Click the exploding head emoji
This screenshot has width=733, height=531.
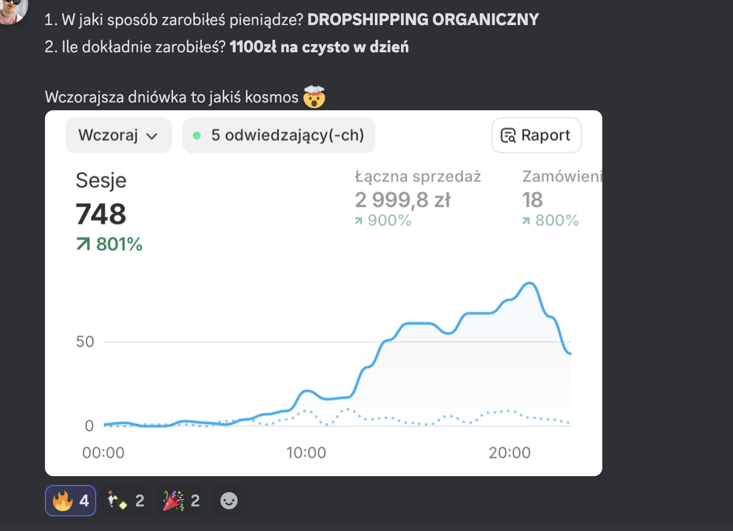click(x=314, y=97)
